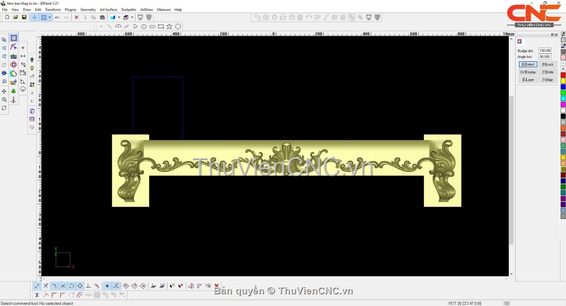Image resolution: width=566 pixels, height=306 pixels.
Task: Open the Toolpaths menu
Action: click(x=128, y=9)
